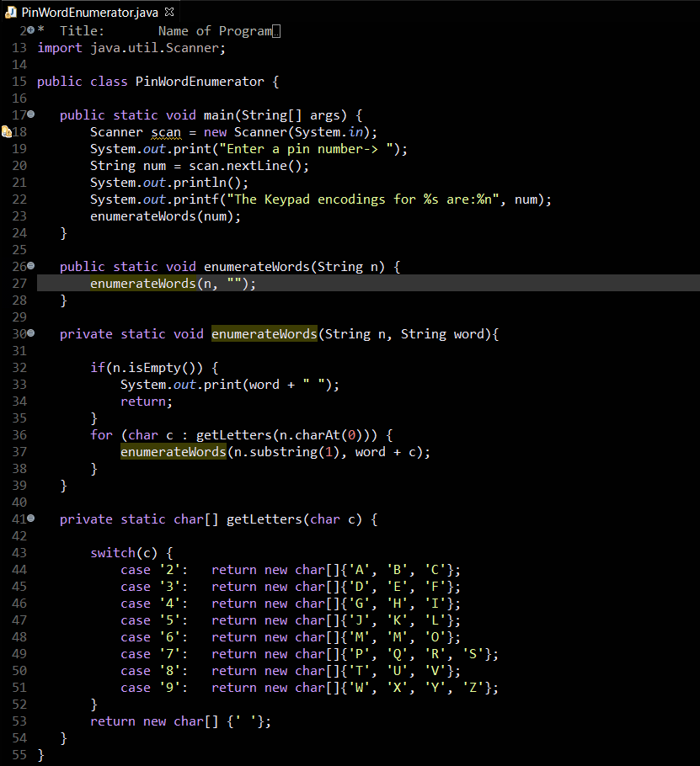
Task: Click line number 44 in the gutter
Action: pos(19,569)
